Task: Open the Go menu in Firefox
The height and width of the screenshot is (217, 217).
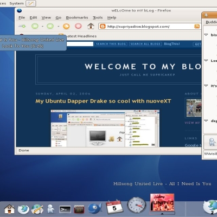Action: (x=59, y=17)
